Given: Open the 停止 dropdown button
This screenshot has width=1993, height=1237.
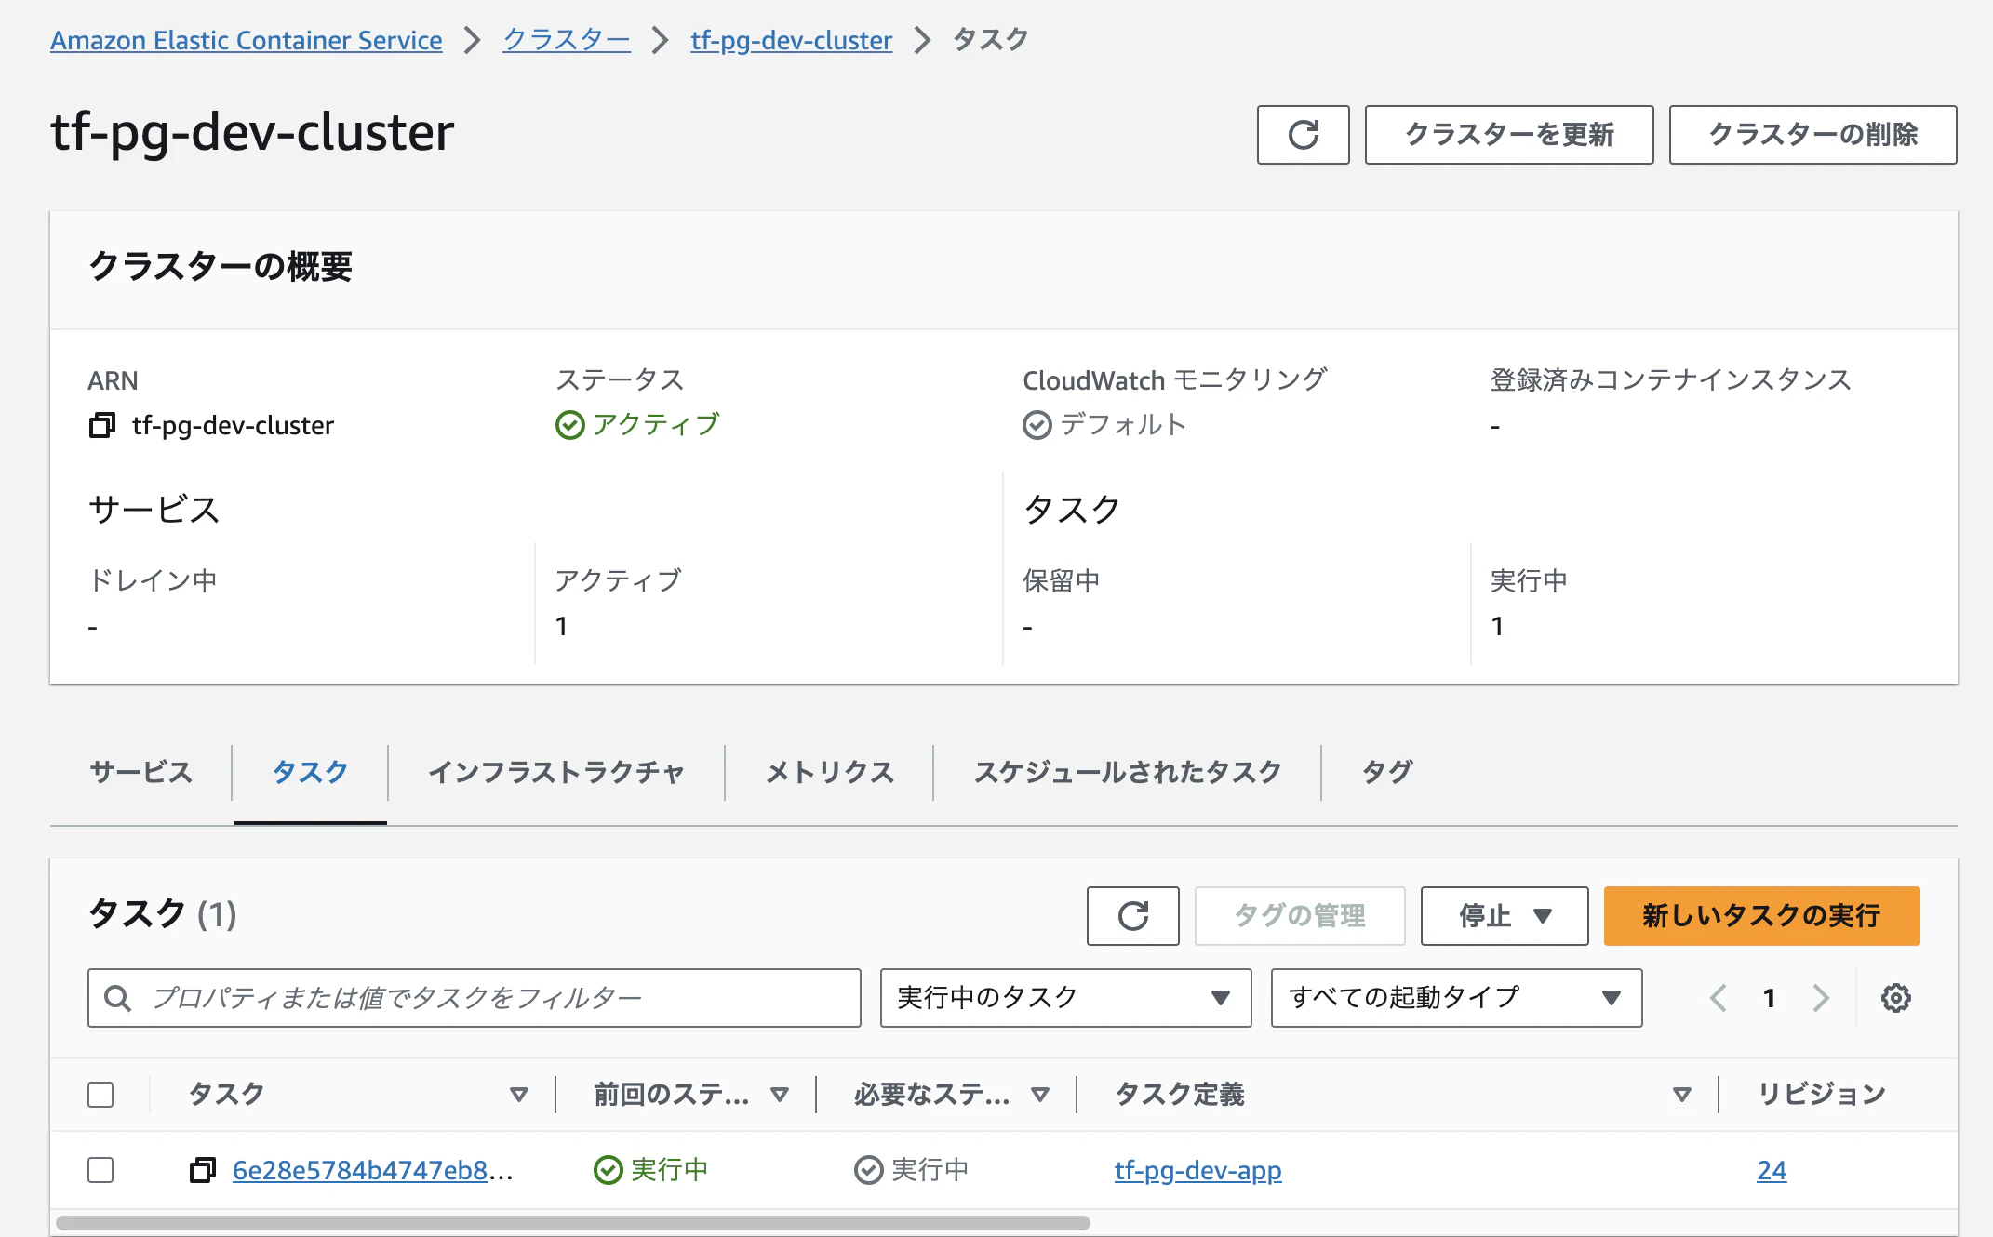Looking at the screenshot, I should point(1504,916).
